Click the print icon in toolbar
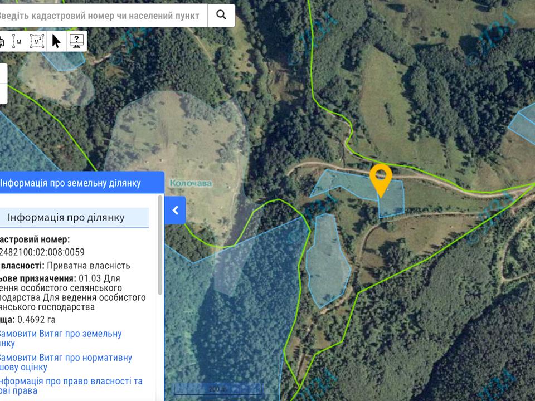Screen dimensions: 535x401 pyautogui.click(x=2, y=41)
